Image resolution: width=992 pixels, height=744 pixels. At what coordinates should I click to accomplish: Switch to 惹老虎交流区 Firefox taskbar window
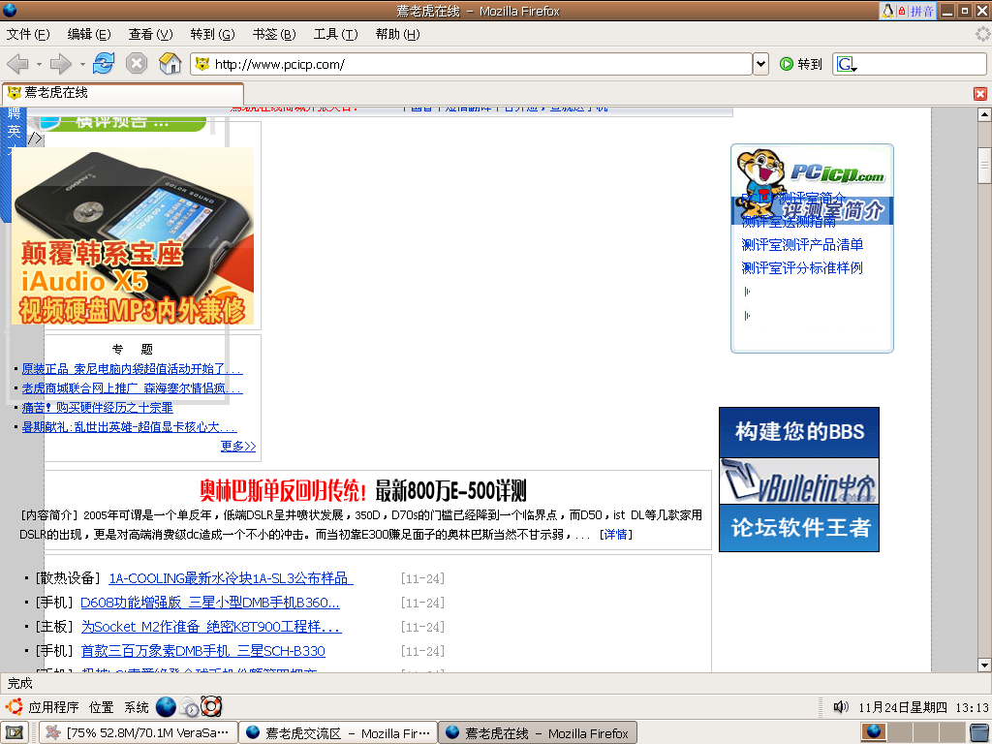338,732
